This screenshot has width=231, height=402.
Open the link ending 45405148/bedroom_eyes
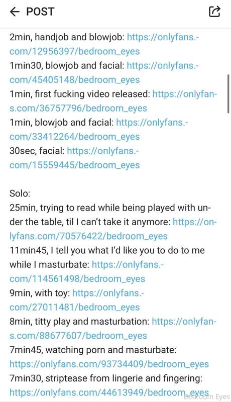point(74,80)
